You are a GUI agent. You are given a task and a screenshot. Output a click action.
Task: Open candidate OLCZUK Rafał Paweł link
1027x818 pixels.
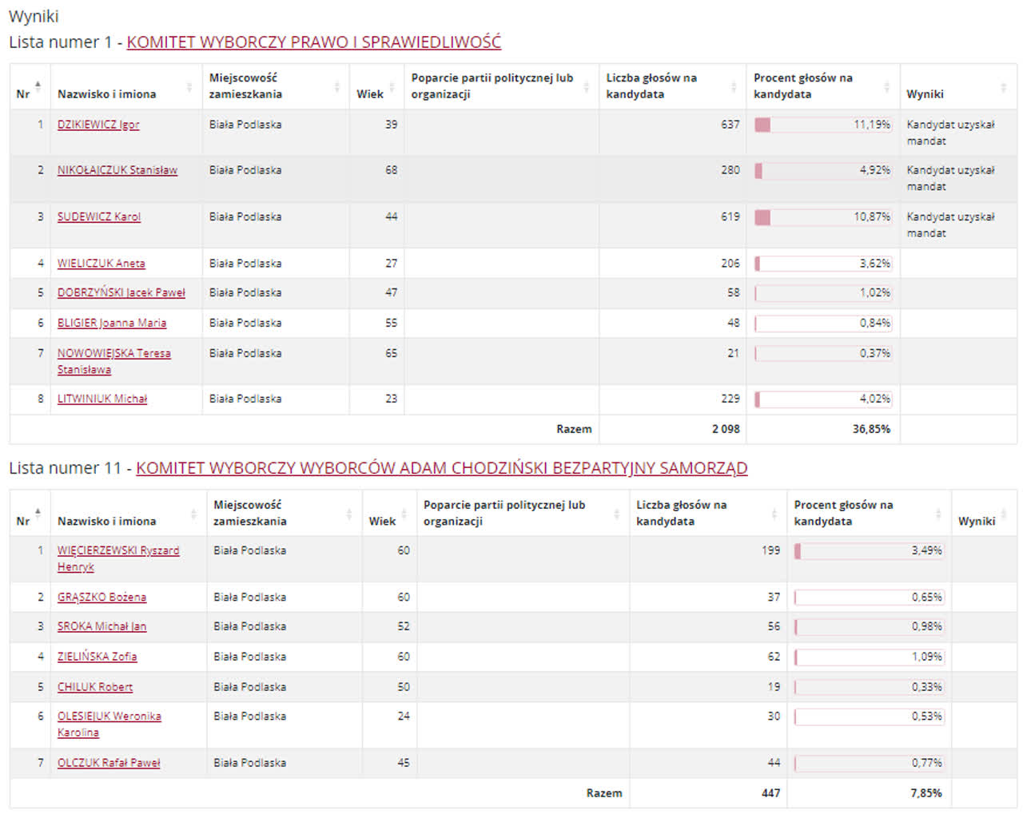point(109,763)
